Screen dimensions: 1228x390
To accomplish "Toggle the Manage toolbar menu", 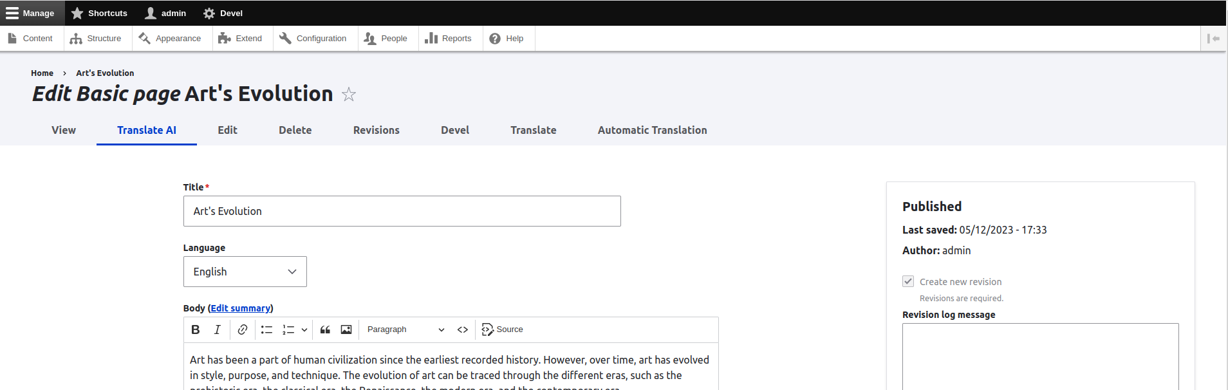I will click(30, 13).
